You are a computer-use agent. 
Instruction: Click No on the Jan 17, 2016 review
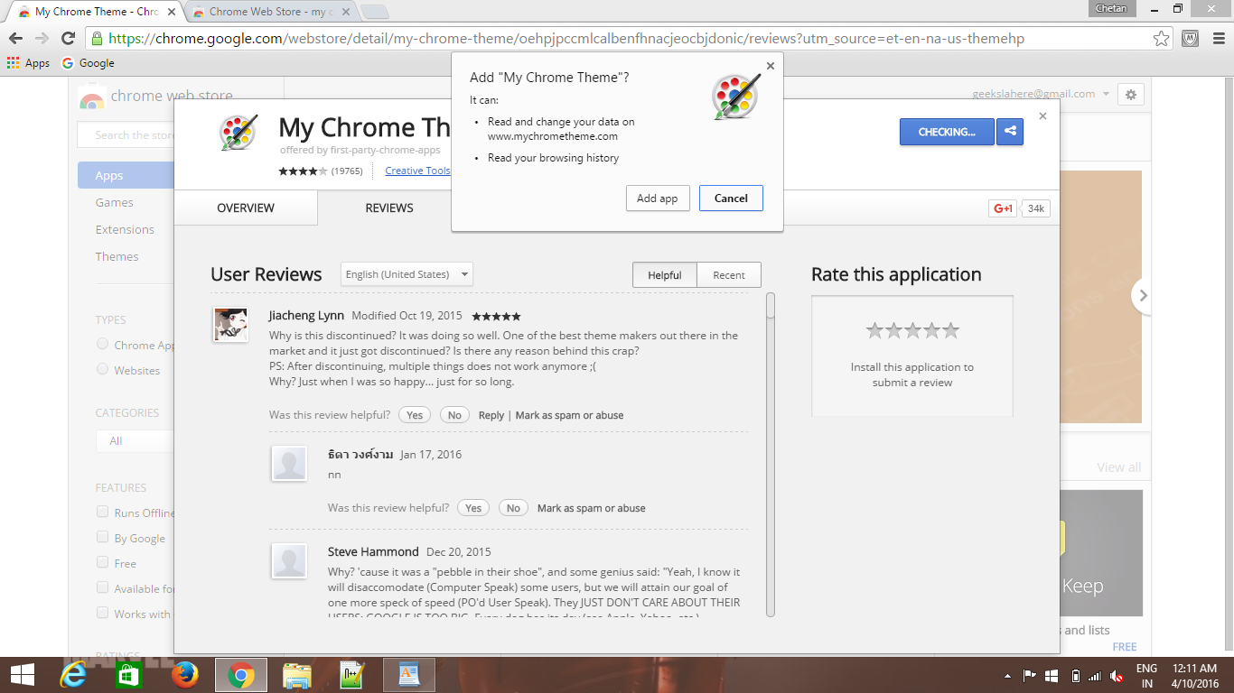[x=513, y=508]
